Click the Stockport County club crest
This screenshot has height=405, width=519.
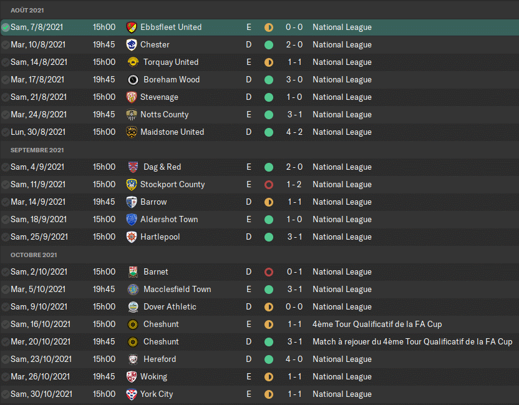[x=131, y=185]
